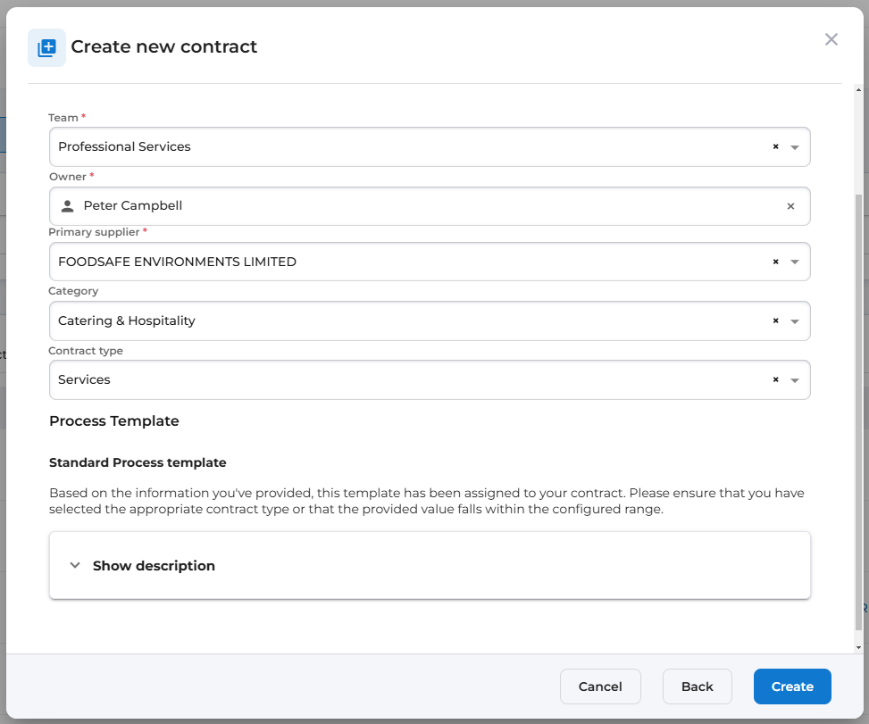This screenshot has height=724, width=869.
Task: Clear the Catering & Hospitality category
Action: click(775, 320)
